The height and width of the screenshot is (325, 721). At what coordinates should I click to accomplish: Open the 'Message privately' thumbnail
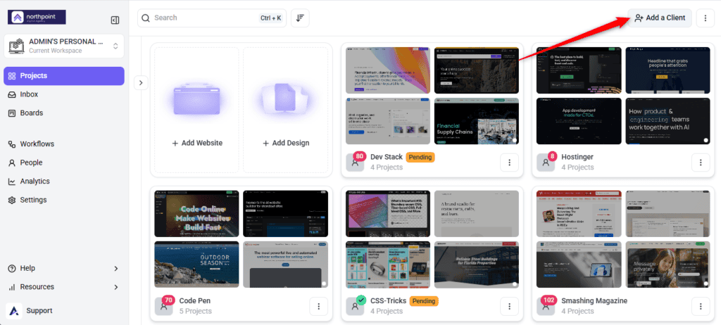coord(667,265)
